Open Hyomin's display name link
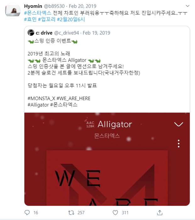 tap(33, 6)
